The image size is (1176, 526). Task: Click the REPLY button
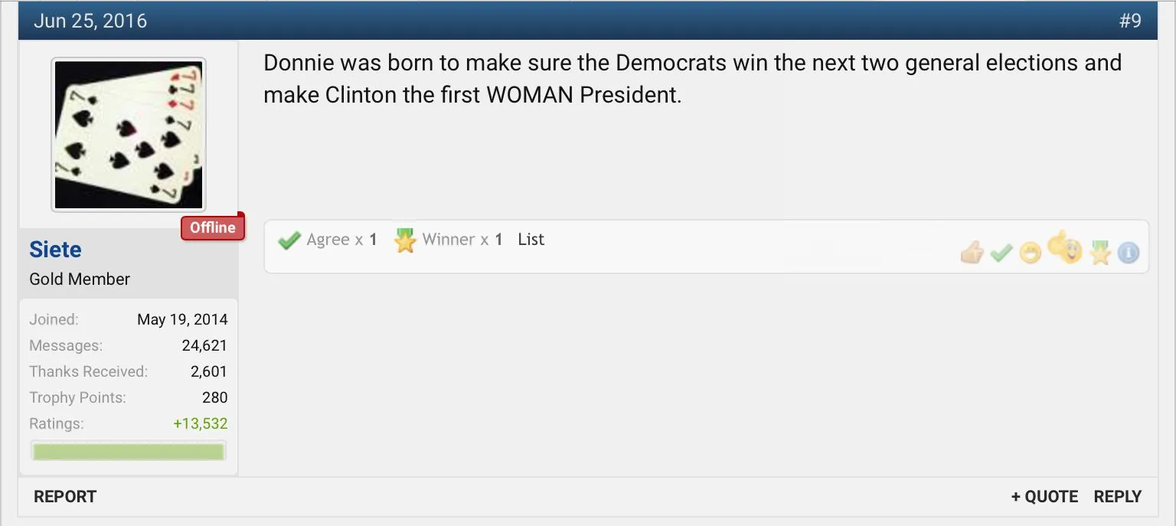tap(1117, 497)
